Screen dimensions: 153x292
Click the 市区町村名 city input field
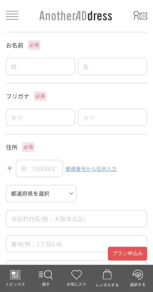point(76,219)
